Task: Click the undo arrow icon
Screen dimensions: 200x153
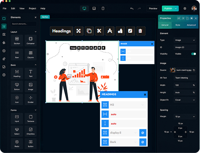Action: [132, 9]
